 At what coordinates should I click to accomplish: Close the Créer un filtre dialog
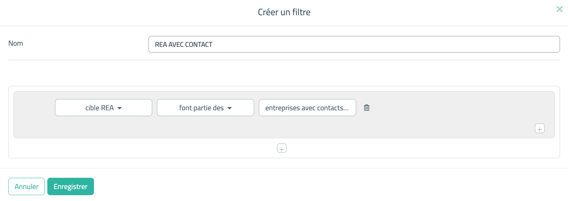click(x=560, y=9)
